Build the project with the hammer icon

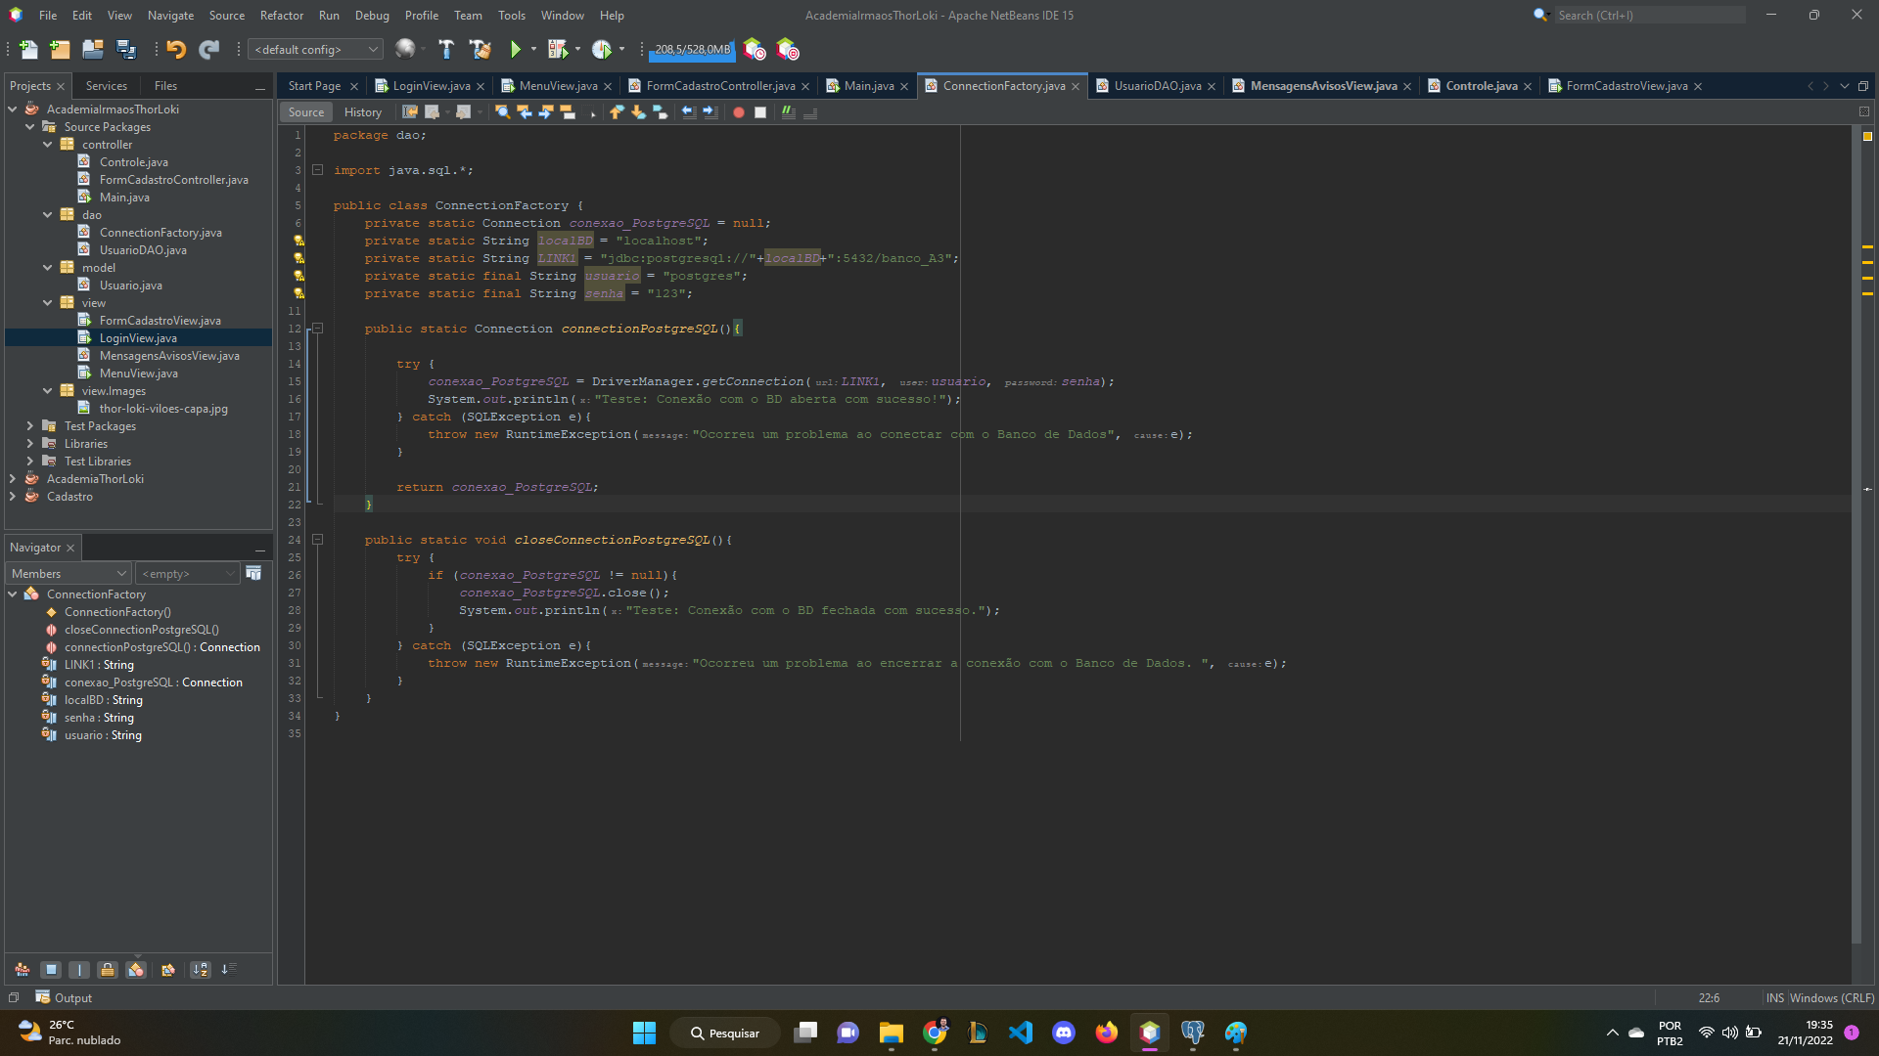[446, 49]
